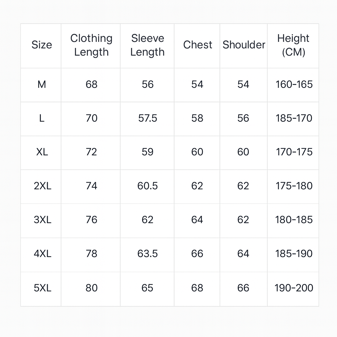337x337 pixels.
Task: Click the 3XL size row label
Action: 42,220
